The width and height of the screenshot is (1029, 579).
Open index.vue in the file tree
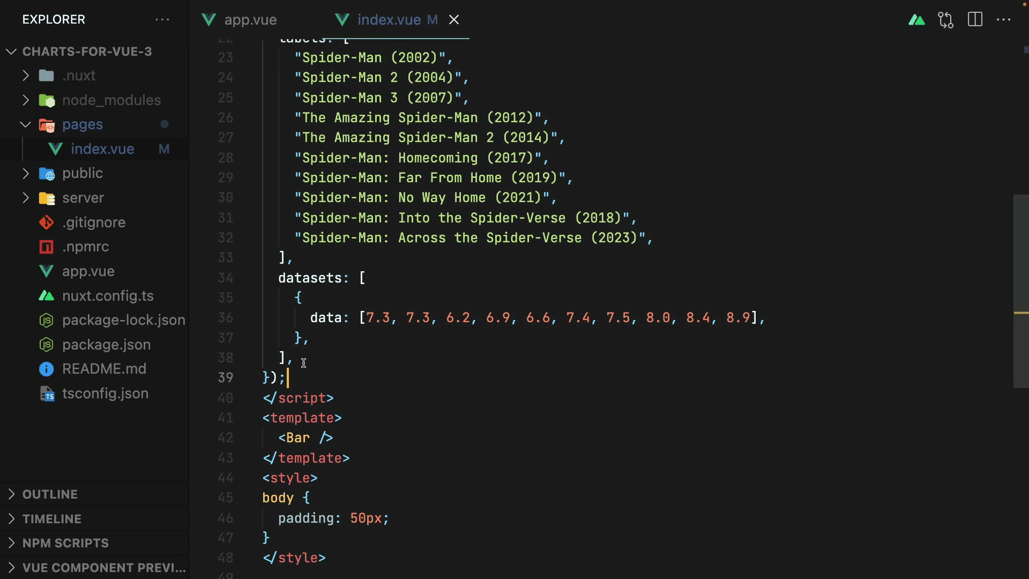click(102, 149)
